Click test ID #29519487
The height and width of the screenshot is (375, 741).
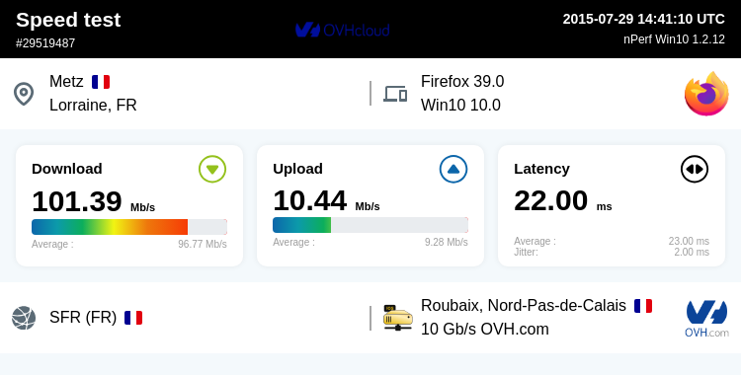(x=45, y=43)
